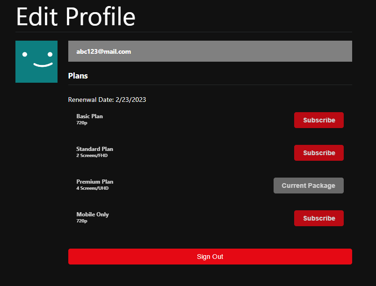Viewport: 376px width, 286px height.
Task: Select the Basic Plan 720p label
Action: click(89, 119)
